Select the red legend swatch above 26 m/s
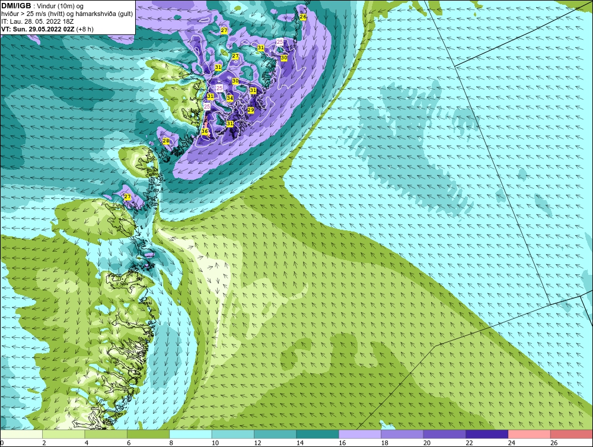593x447 pixels. coord(572,434)
